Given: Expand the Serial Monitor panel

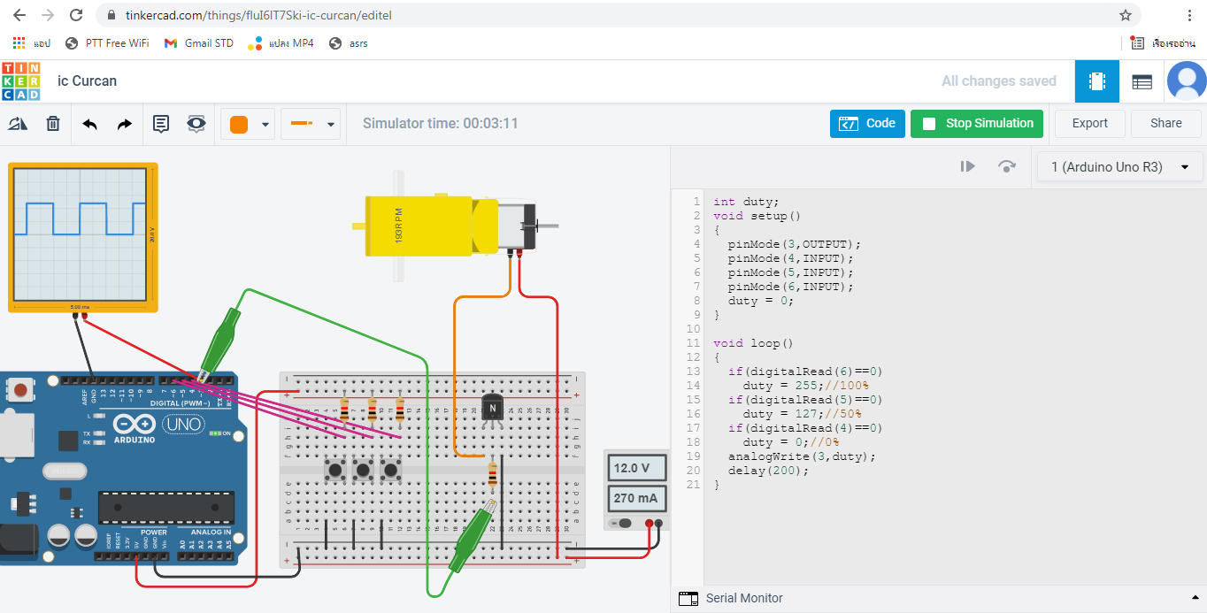Looking at the screenshot, I should pyautogui.click(x=1195, y=599).
